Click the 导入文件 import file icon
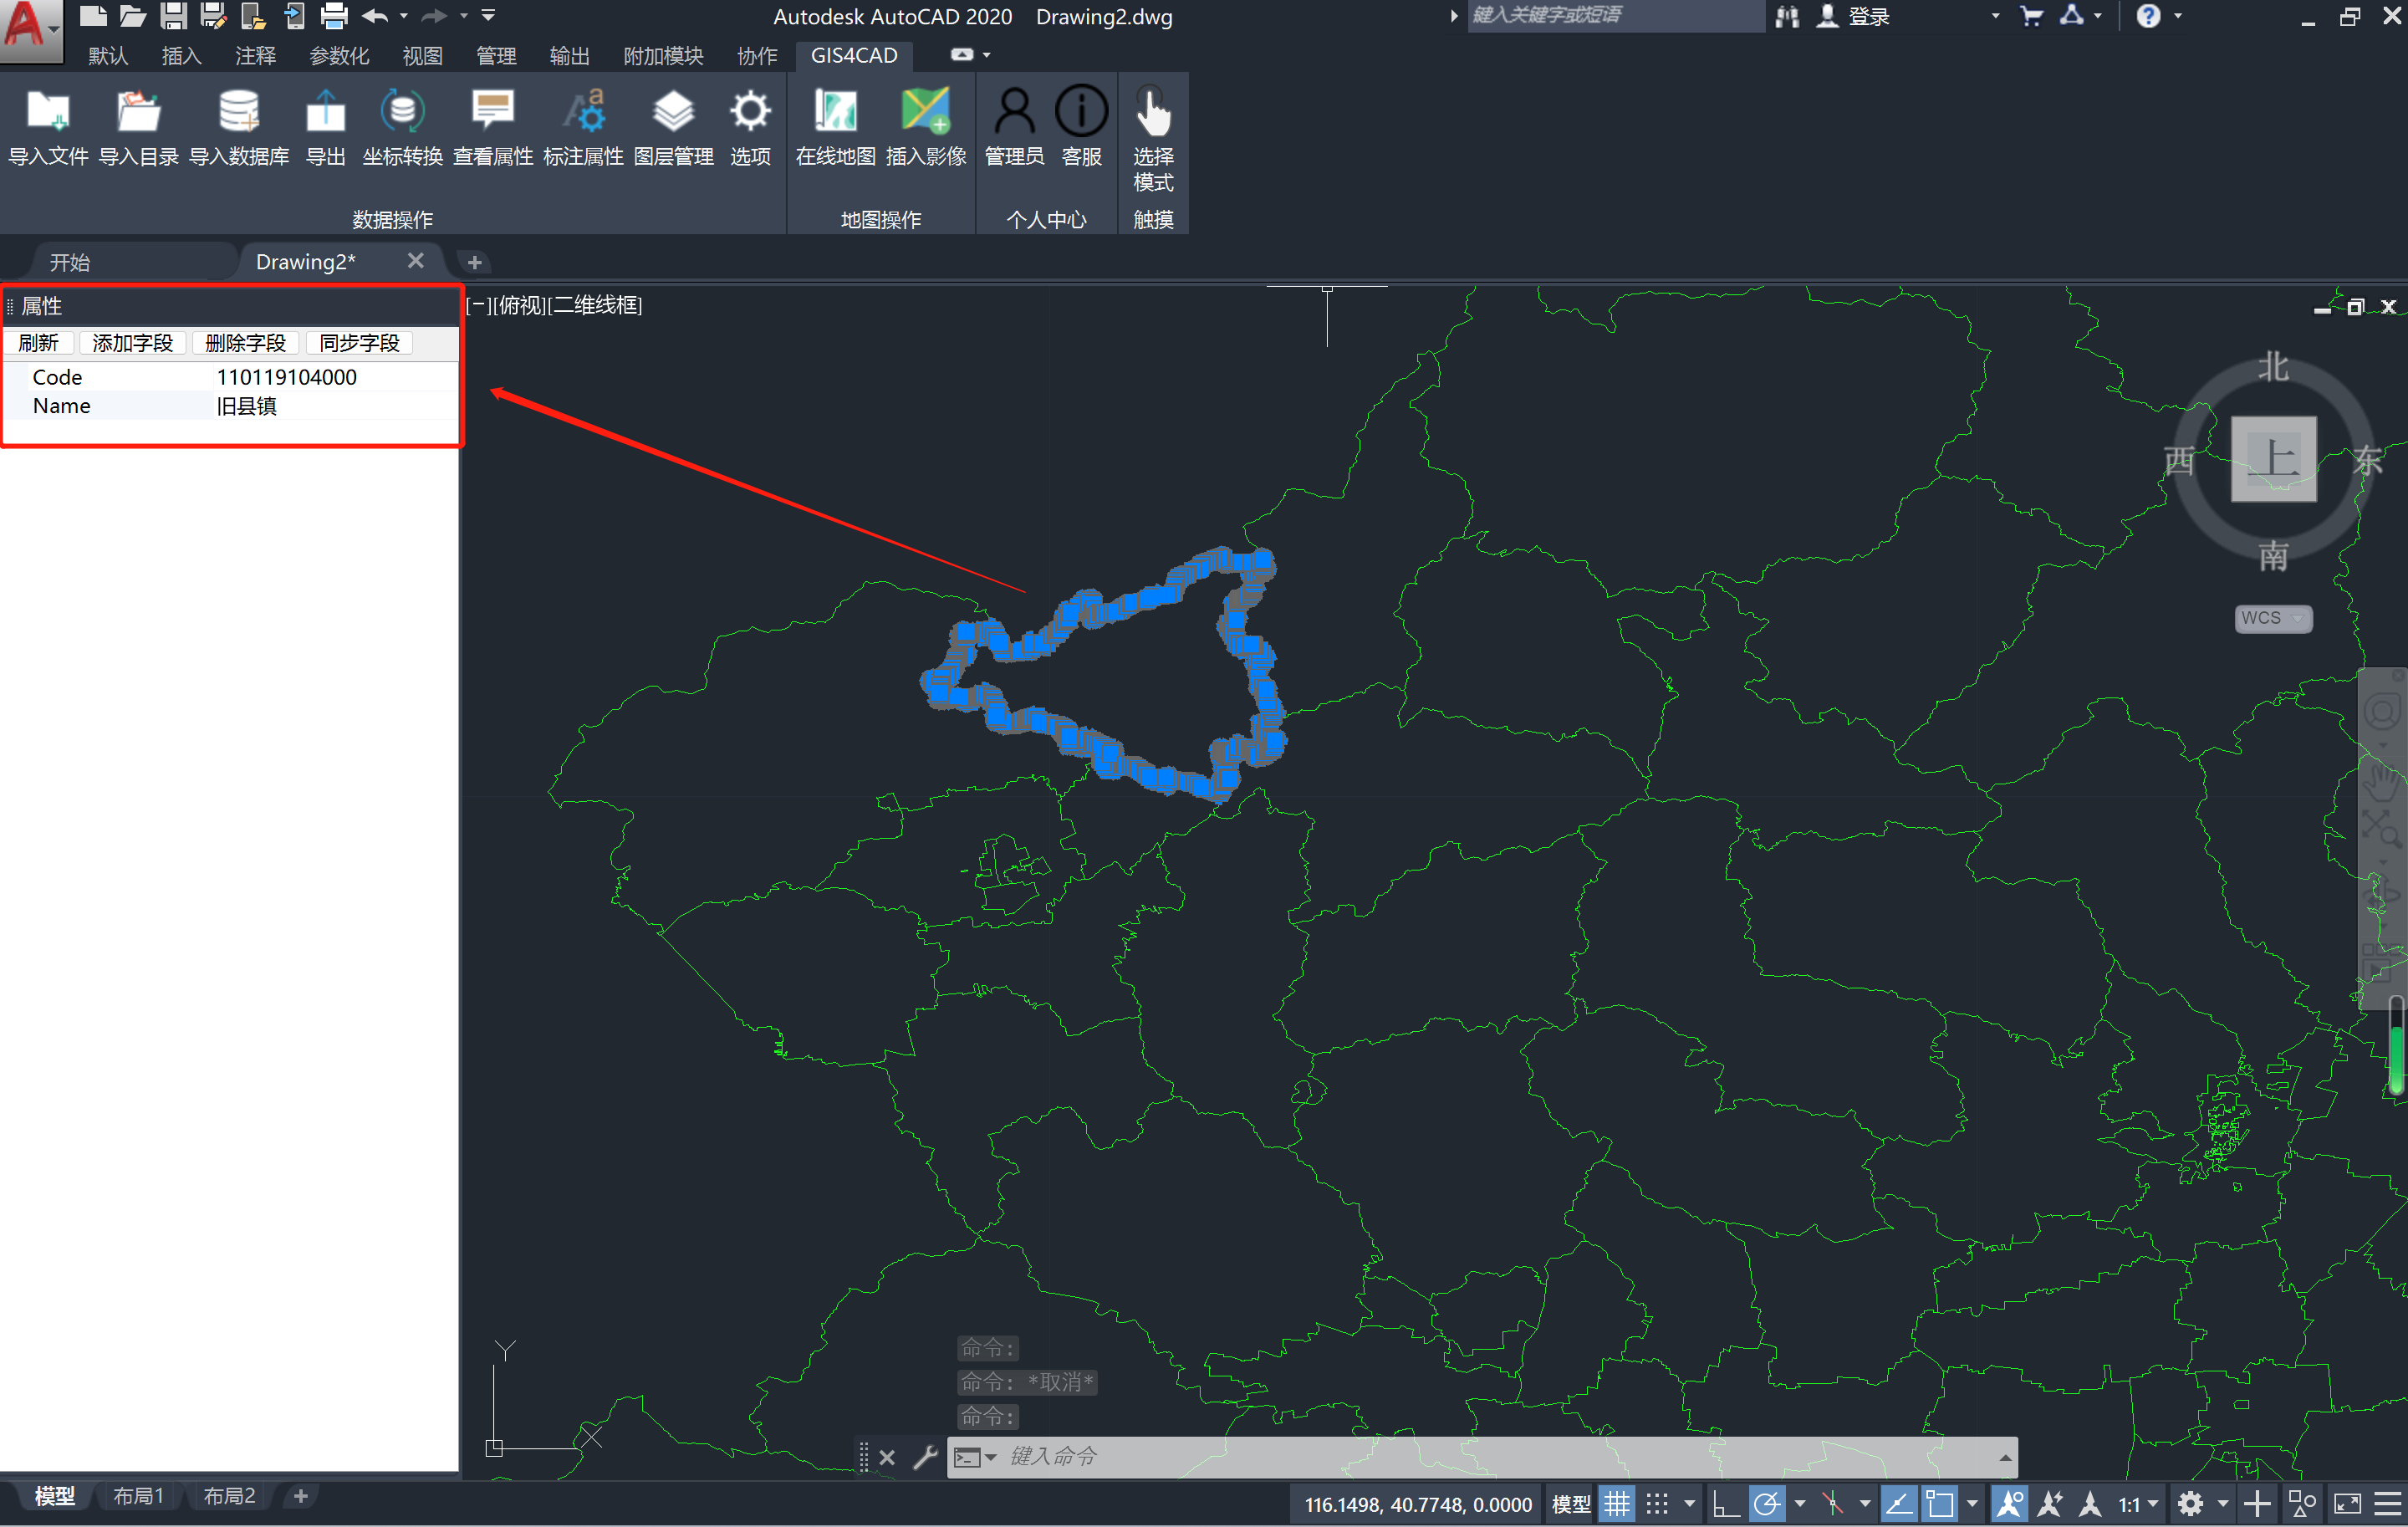The height and width of the screenshot is (1527, 2408). click(x=48, y=112)
